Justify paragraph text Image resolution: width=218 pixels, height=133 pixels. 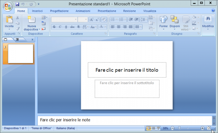pos(130,27)
